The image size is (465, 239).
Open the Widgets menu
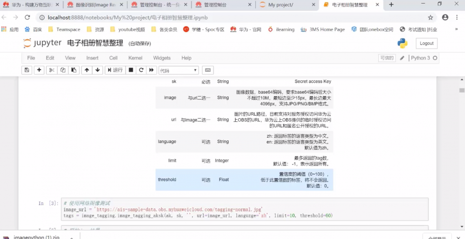(162, 58)
